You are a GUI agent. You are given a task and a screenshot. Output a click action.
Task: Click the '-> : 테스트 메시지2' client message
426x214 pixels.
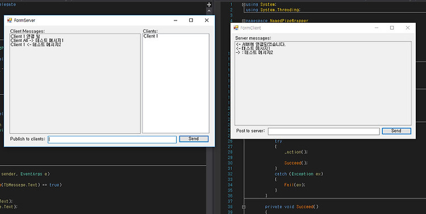(x=254, y=53)
